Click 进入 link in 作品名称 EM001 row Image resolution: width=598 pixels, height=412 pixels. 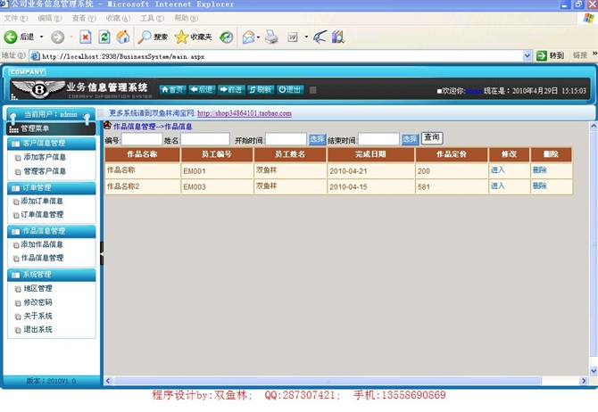coord(498,170)
